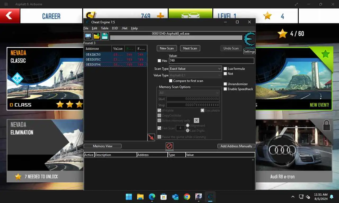Go back with the red arrow in Asphalt 8
The image size is (339, 203).
(x=10, y=16)
